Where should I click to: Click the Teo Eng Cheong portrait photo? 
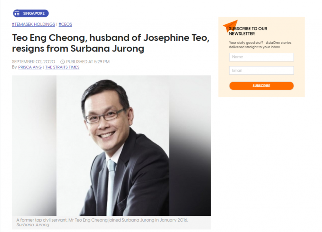112,146
